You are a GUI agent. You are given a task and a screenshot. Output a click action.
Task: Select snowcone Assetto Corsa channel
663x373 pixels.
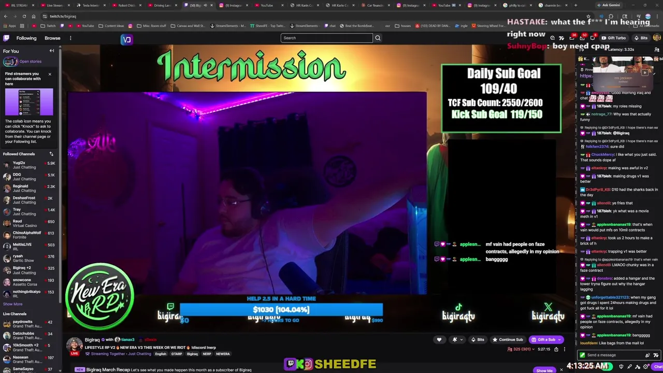30,282
